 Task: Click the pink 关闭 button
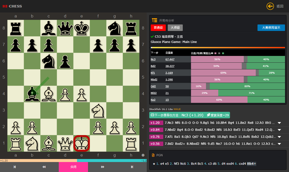tap(73, 167)
